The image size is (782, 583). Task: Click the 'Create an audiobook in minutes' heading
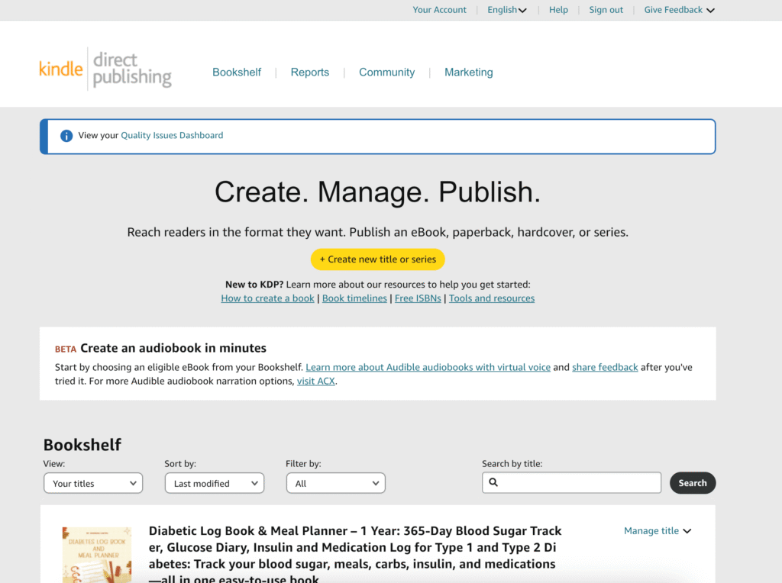(x=173, y=348)
